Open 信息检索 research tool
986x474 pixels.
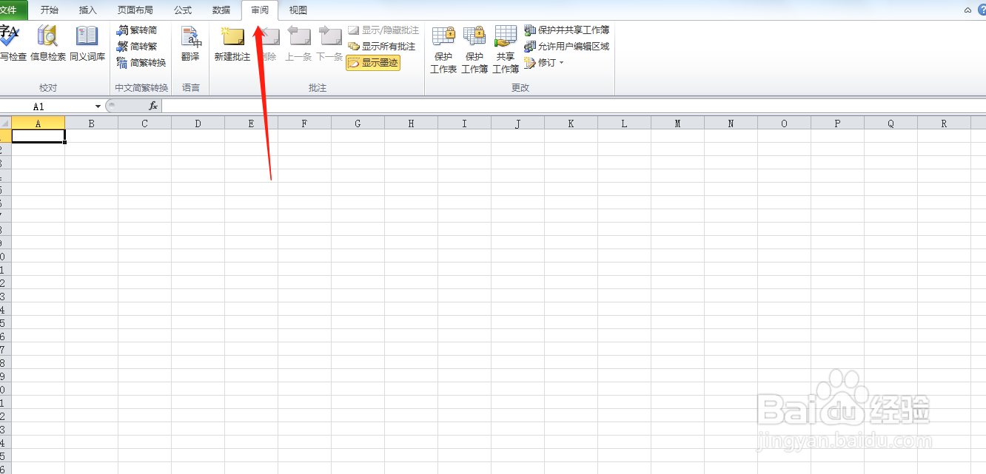(48, 44)
